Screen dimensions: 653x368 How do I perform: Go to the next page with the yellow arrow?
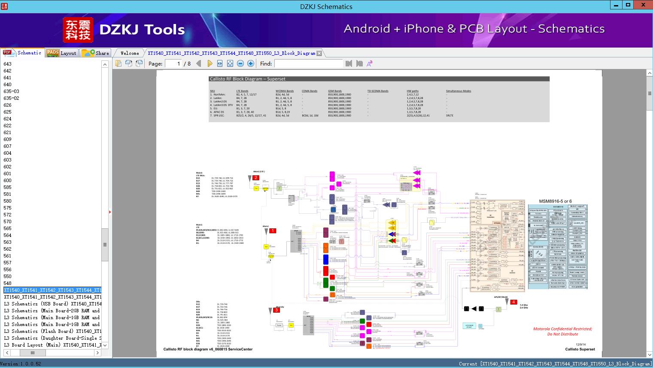[x=210, y=63]
